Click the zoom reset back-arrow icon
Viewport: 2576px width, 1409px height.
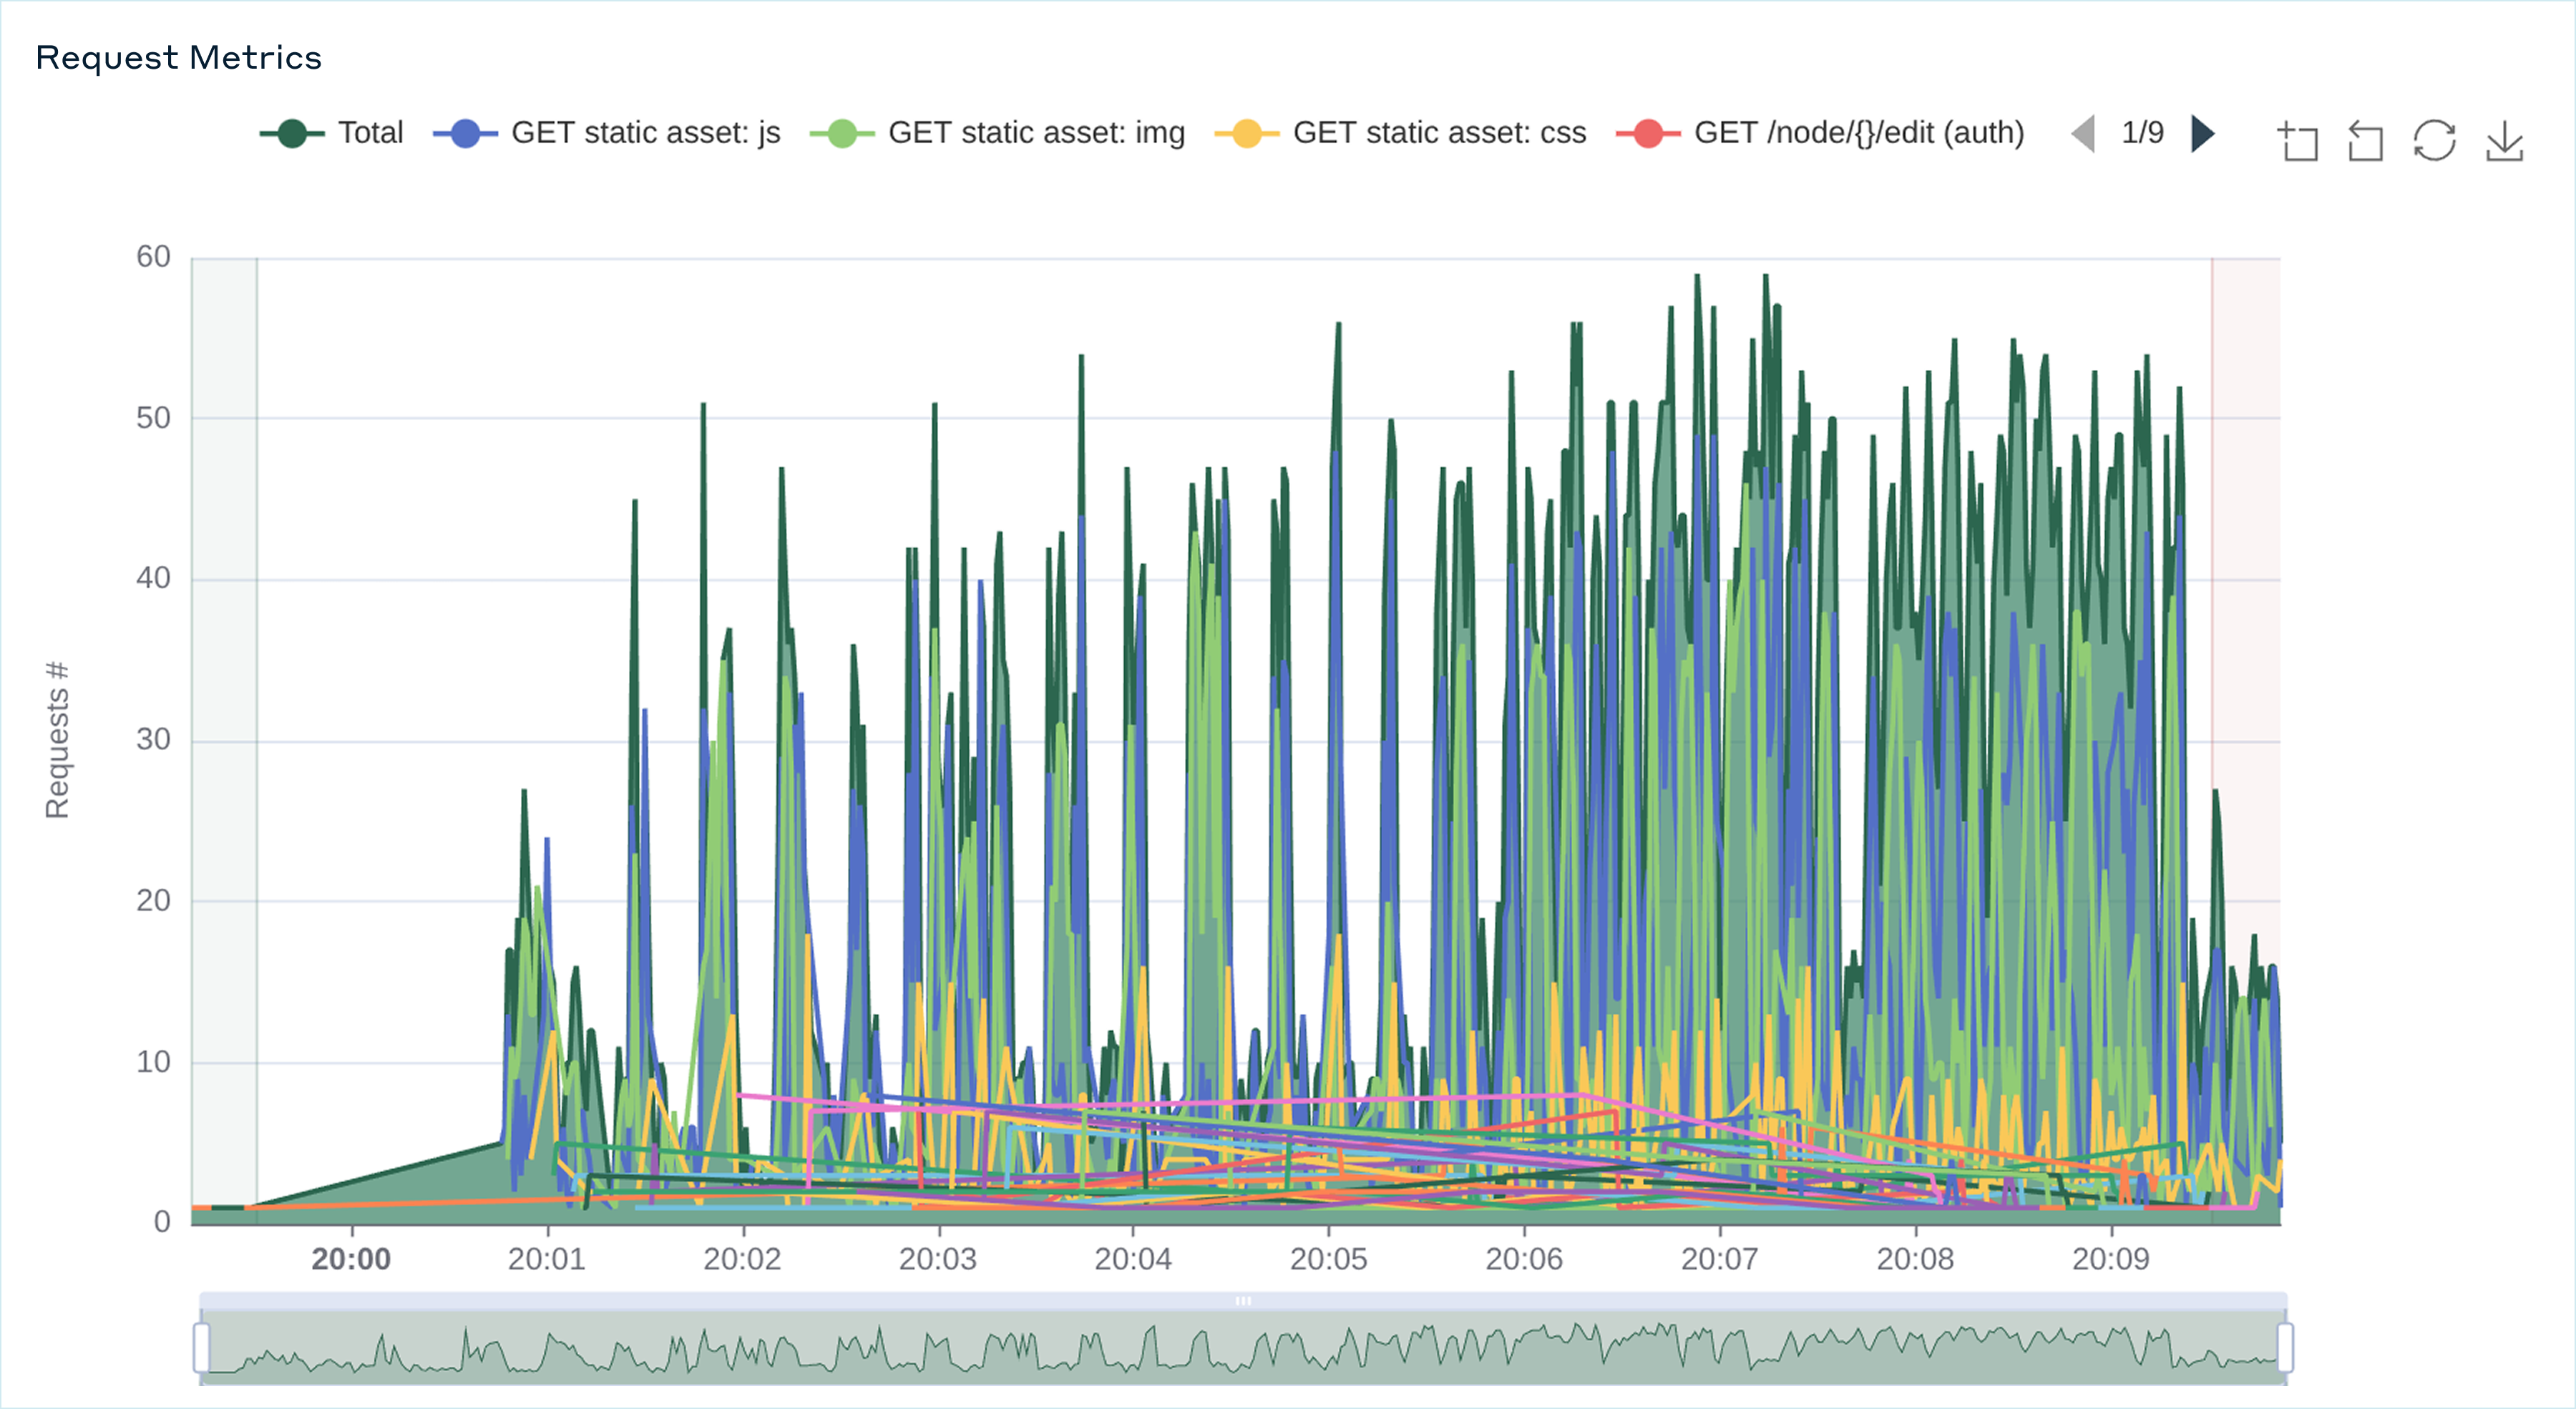pos(2365,141)
